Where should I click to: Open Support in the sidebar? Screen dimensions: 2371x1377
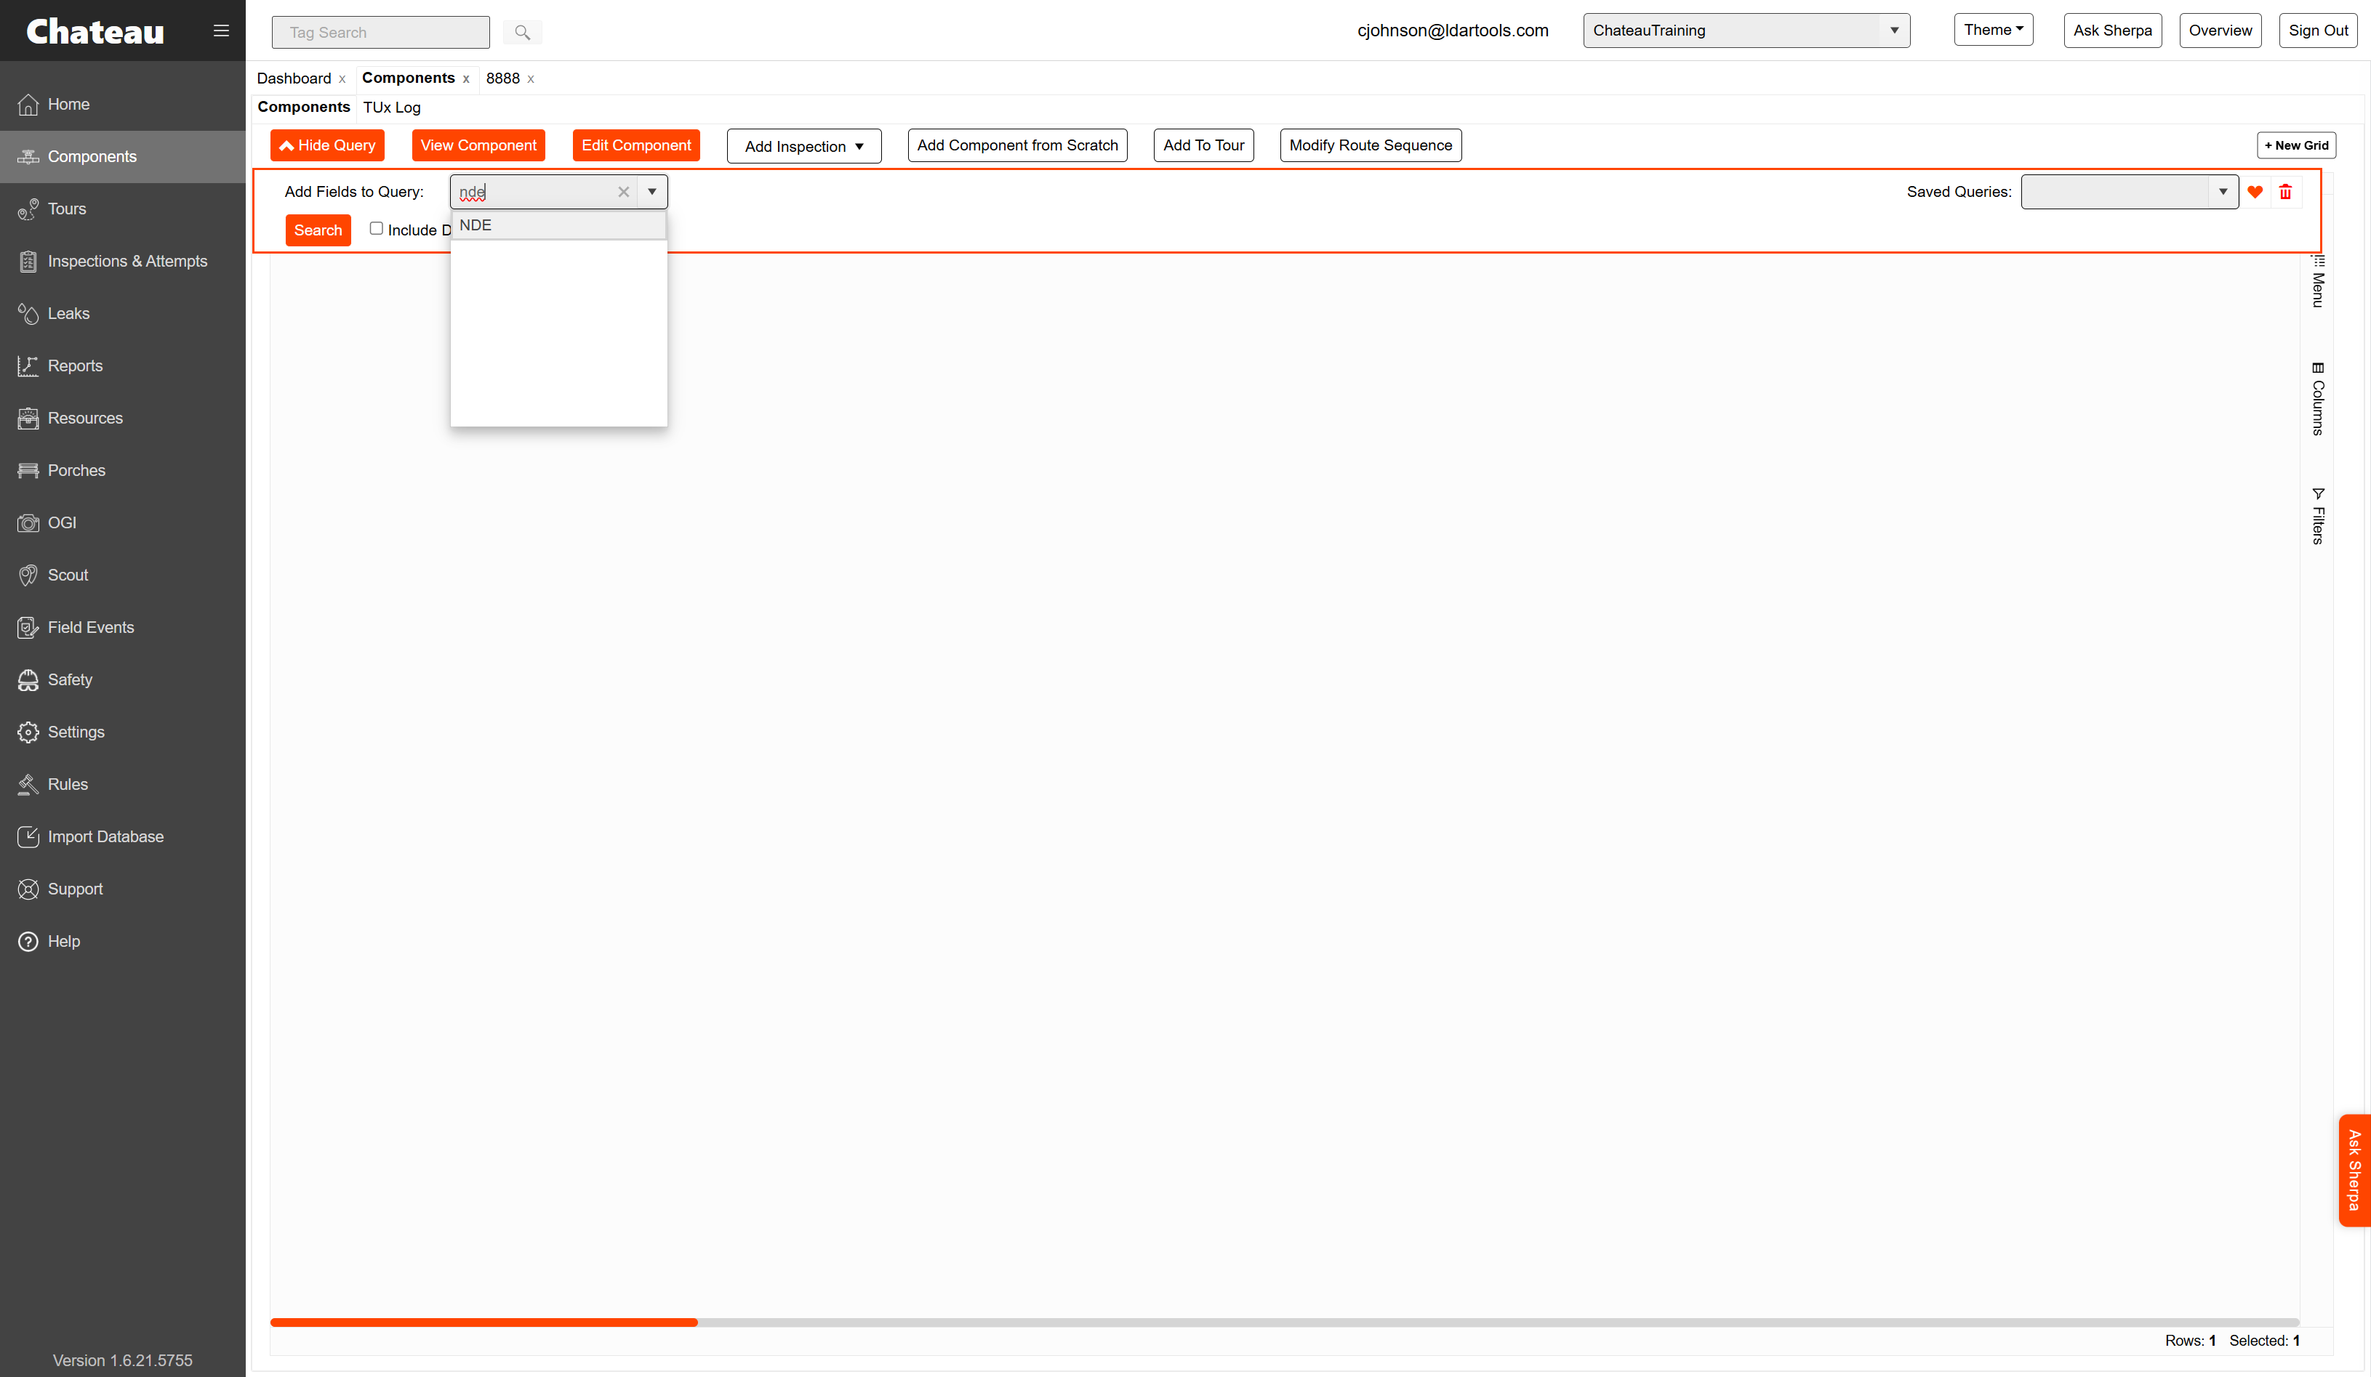(x=122, y=889)
